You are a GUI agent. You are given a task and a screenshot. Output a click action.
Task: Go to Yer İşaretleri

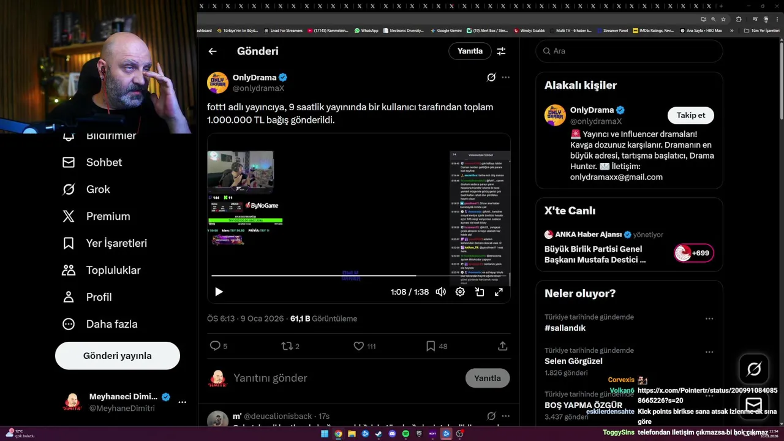pyautogui.click(x=105, y=243)
